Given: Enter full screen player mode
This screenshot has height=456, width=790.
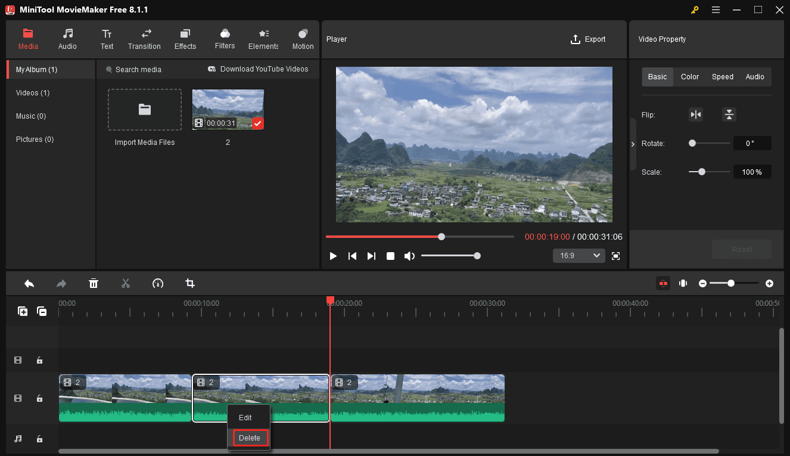Looking at the screenshot, I should 615,256.
